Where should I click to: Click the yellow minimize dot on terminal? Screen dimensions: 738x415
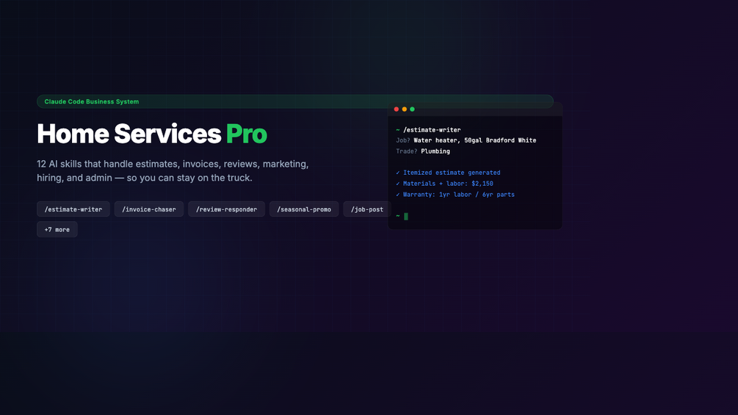click(x=405, y=109)
